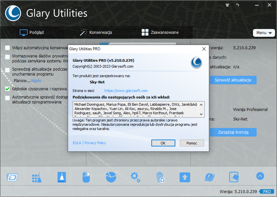Open the glarysoft.com website link
The image size is (277, 197).
126,91
